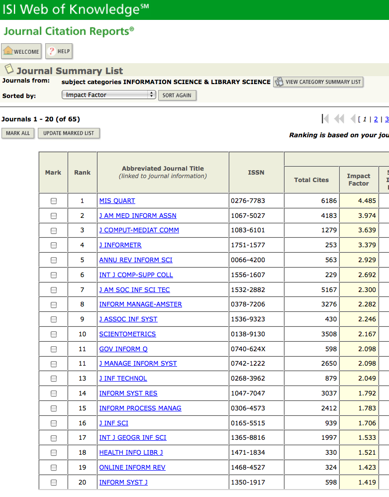Open J ASSOC INF SYST link
The image size is (389, 497).
point(128,319)
